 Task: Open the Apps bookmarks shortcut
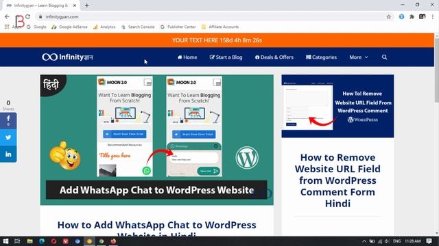[12, 27]
